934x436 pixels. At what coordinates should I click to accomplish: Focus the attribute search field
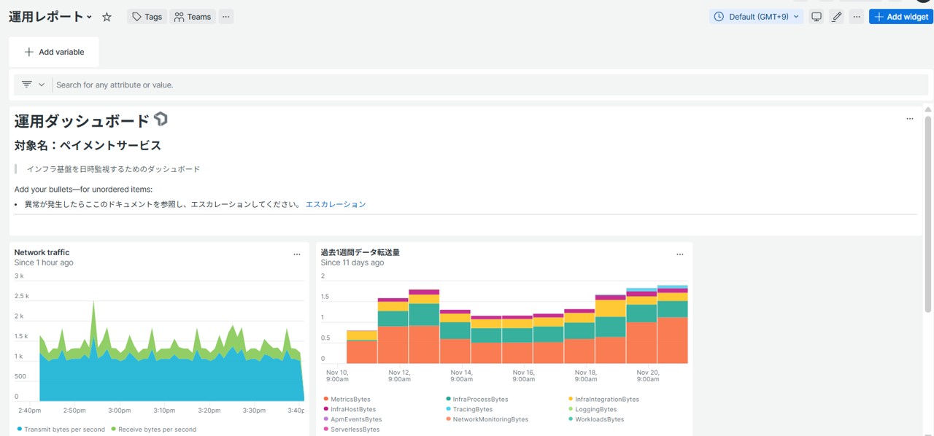tap(438, 85)
